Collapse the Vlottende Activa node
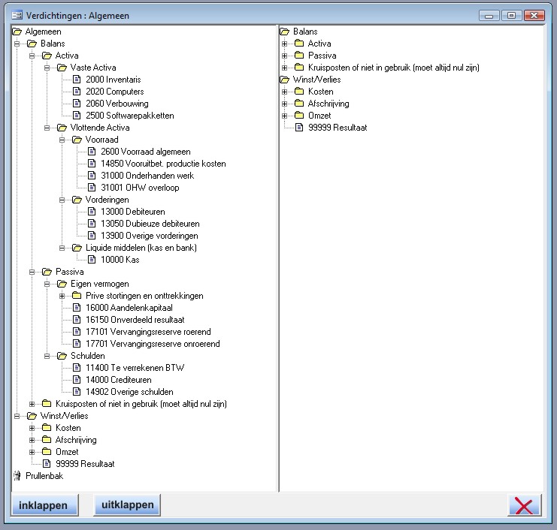Viewport: 557px width, 530px height. [47, 128]
